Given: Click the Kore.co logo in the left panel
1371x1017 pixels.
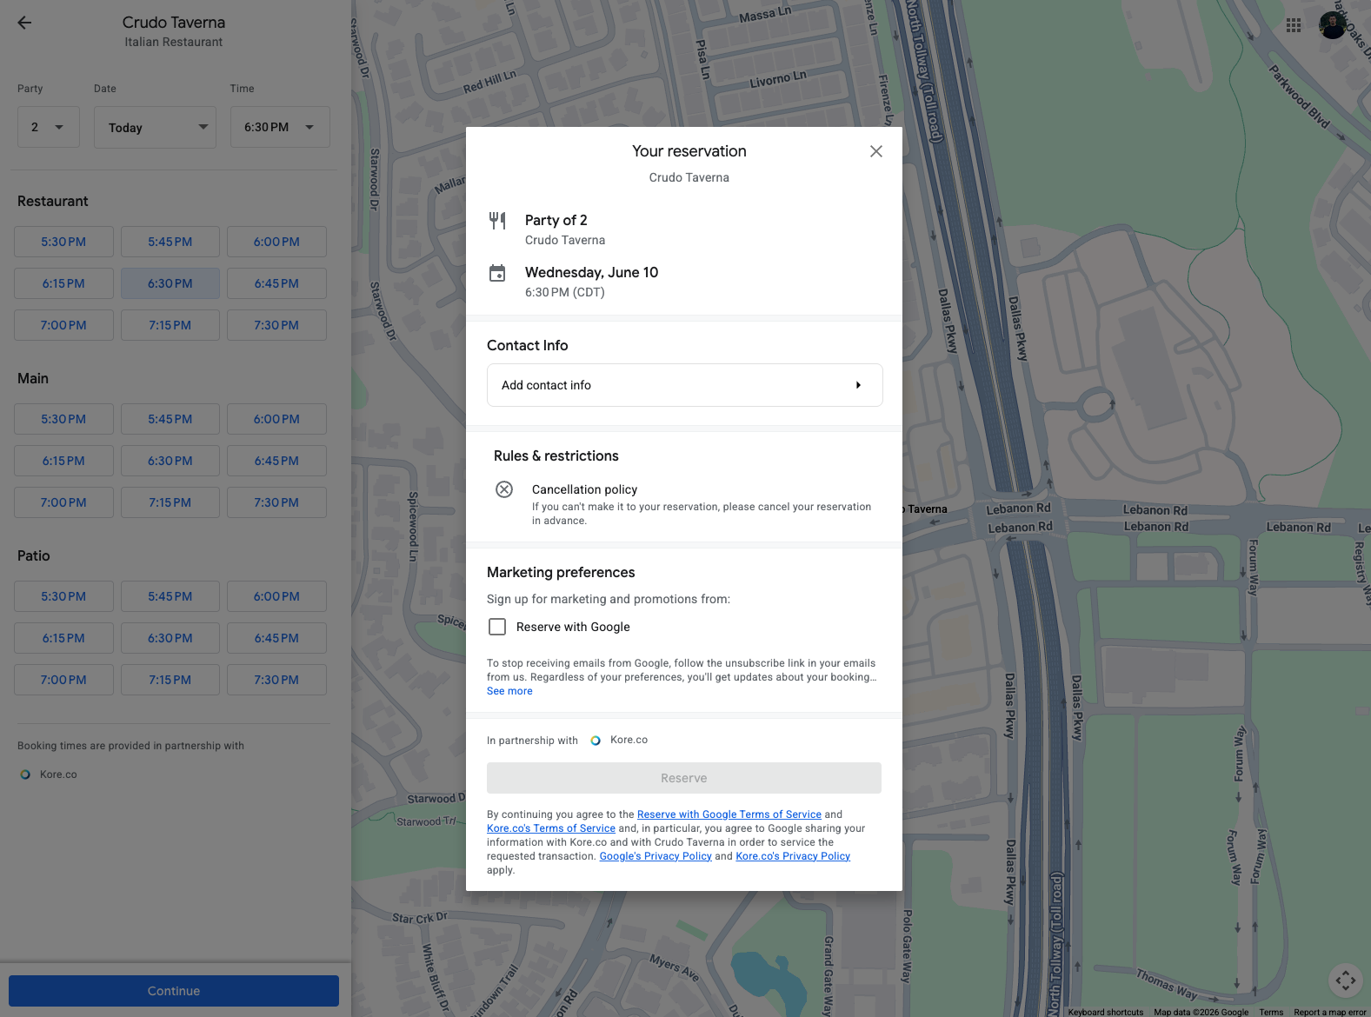Looking at the screenshot, I should point(25,774).
